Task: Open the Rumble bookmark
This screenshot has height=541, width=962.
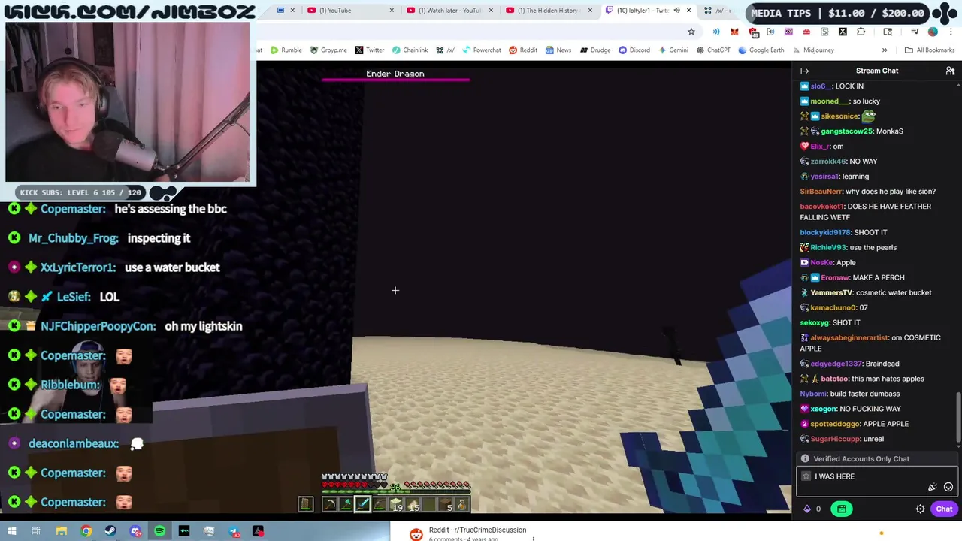Action: (286, 50)
